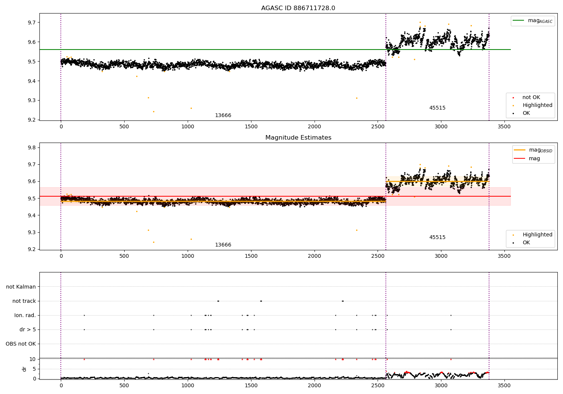Click the 'dr > 5' row label

click(28, 330)
